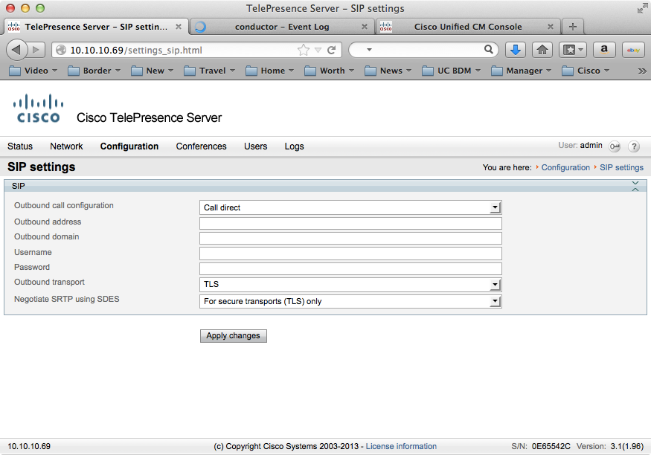The width and height of the screenshot is (651, 455).
Task: Go back with the browser back arrow
Action: (x=16, y=50)
